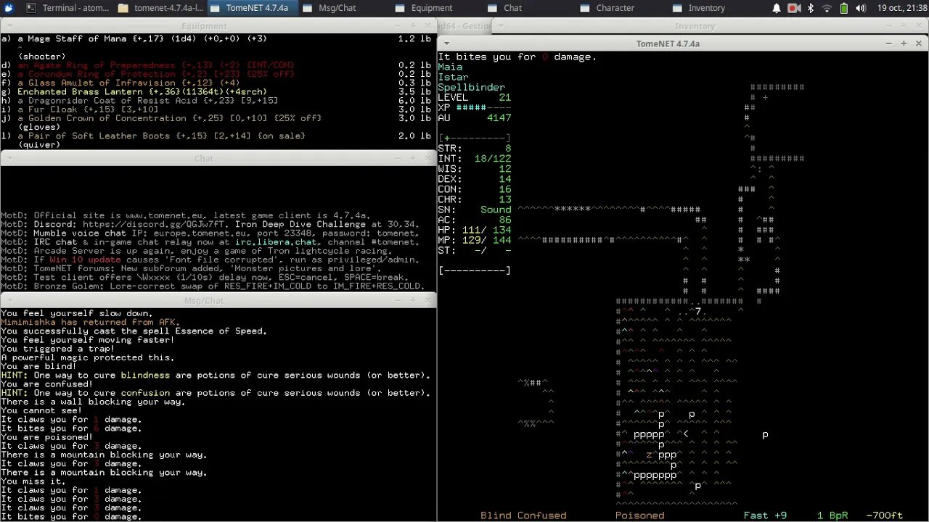
Task: Open the Wi-Fi network tray icon
Action: click(827, 8)
